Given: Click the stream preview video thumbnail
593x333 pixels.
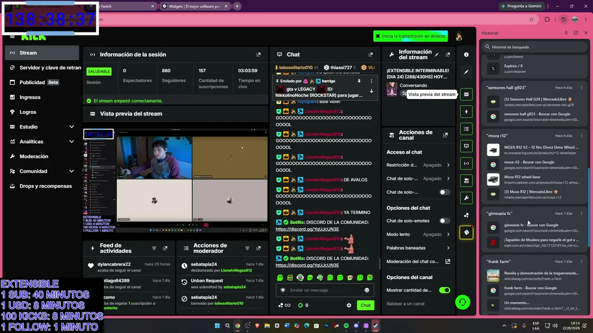Looking at the screenshot, I should (176, 180).
